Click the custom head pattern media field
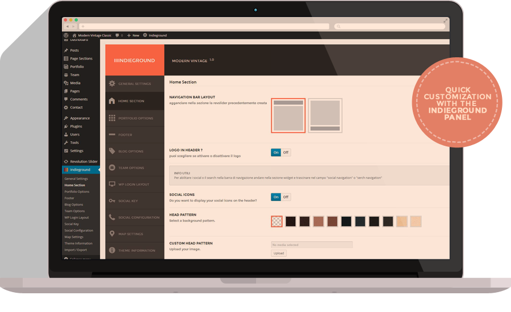 [x=312, y=244]
